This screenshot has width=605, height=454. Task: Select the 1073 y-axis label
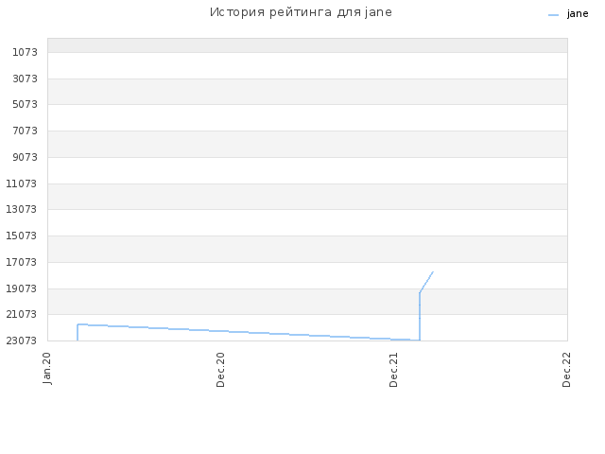tap(26, 52)
